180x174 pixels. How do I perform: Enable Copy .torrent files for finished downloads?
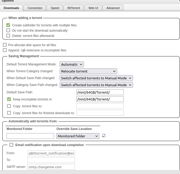9,113
